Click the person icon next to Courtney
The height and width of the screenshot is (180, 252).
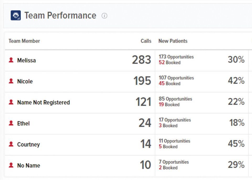pyautogui.click(x=11, y=144)
